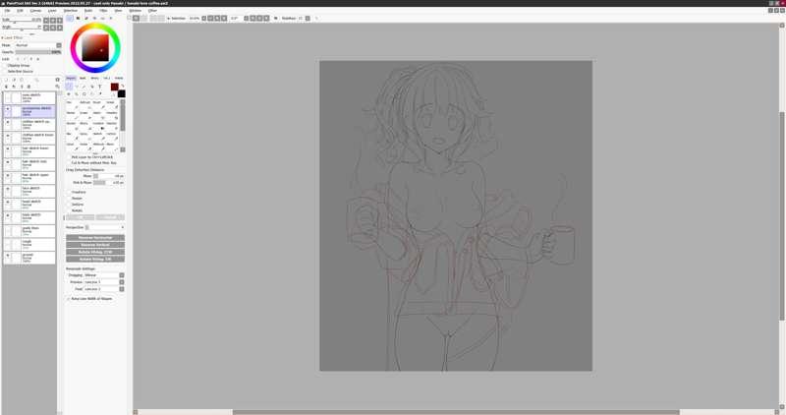This screenshot has width=786, height=415.
Task: Click Reverse Vertical button
Action: click(95, 245)
